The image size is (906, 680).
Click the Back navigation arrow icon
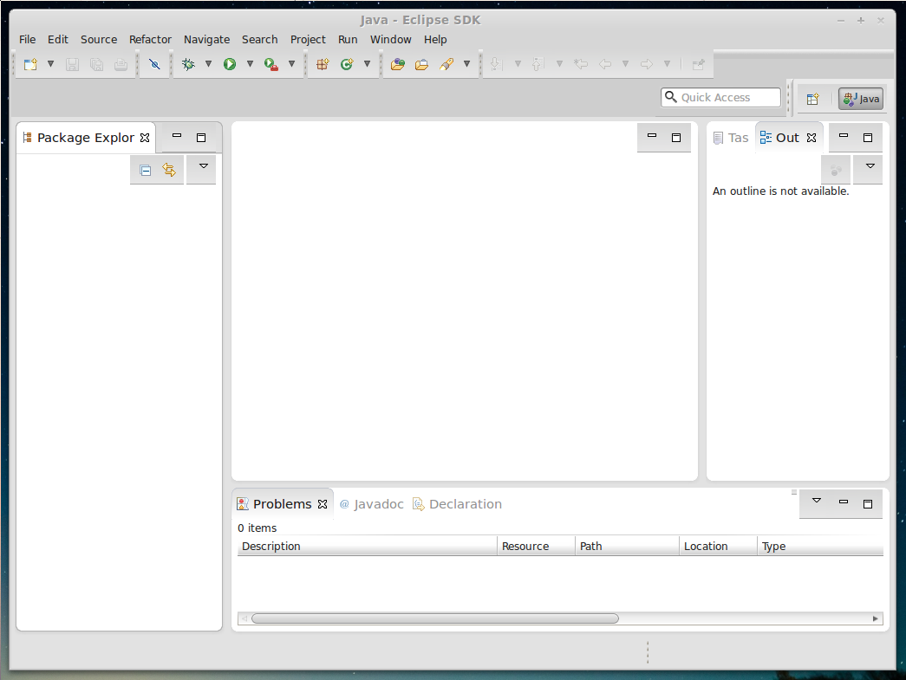pos(605,64)
